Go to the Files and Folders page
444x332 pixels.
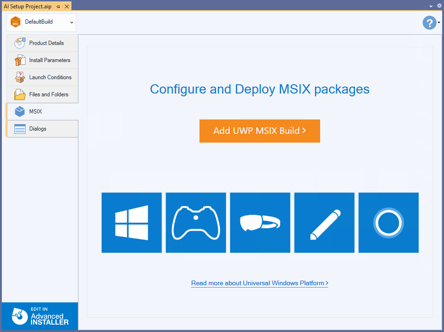(43, 94)
